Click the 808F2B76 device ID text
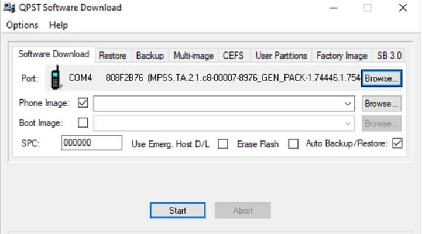The width and height of the screenshot is (422, 234). 124,78
